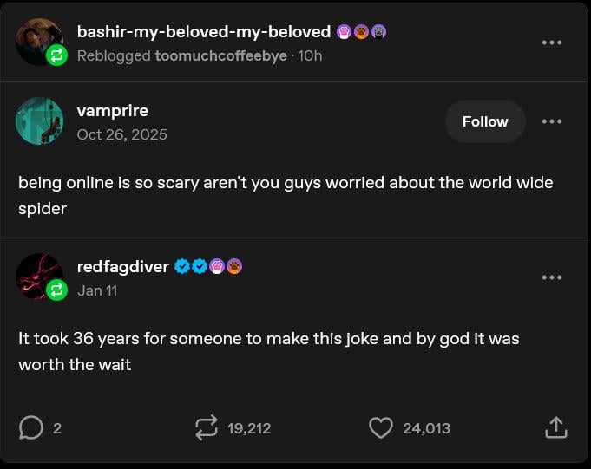591x469 pixels.
Task: Click the first badge beside bashir-my-beloved-my-beloved
Action: pyautogui.click(x=344, y=32)
